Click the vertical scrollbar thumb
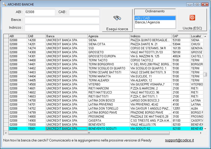 [205, 74]
